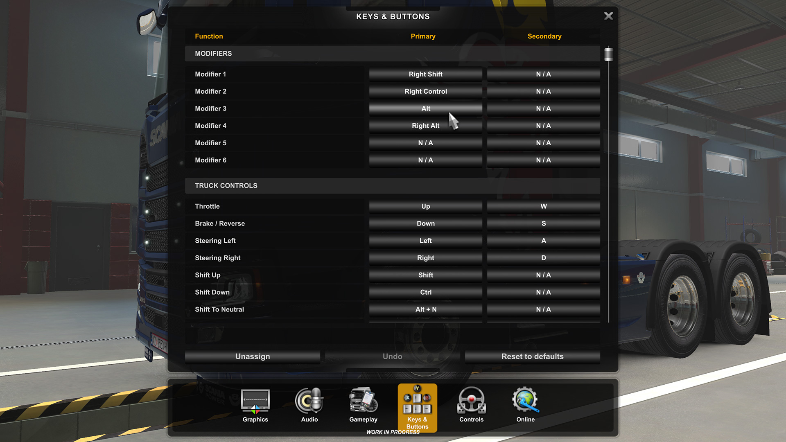Image resolution: width=786 pixels, height=442 pixels.
Task: Expand the TRUCK CONTROLS section
Action: point(226,185)
